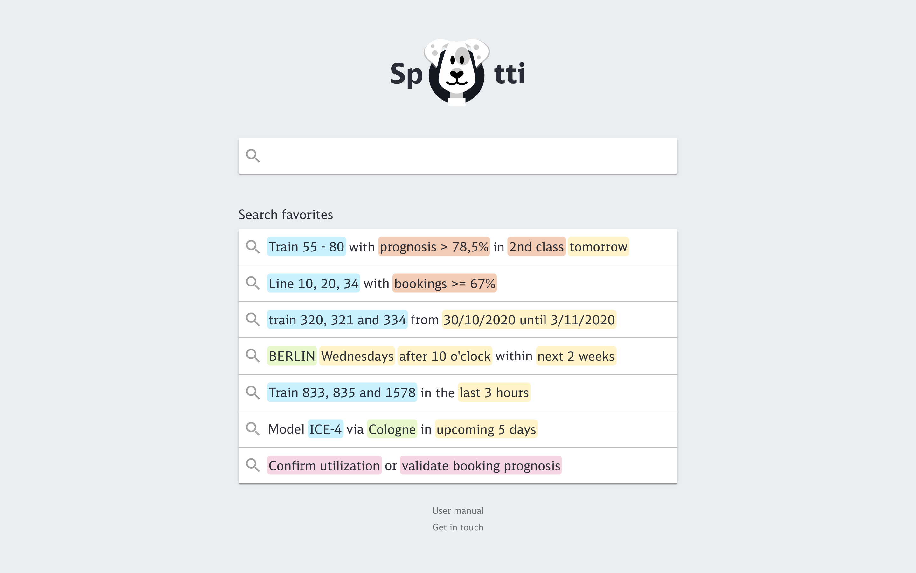This screenshot has height=573, width=916.
Task: Click the Spotti dog logo
Action: [x=457, y=72]
